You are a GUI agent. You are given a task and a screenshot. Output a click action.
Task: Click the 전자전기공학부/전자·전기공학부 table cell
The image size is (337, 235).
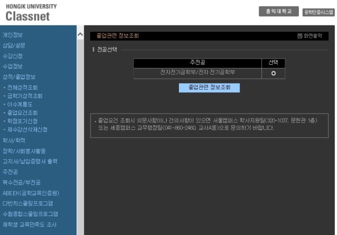pyautogui.click(x=197, y=73)
